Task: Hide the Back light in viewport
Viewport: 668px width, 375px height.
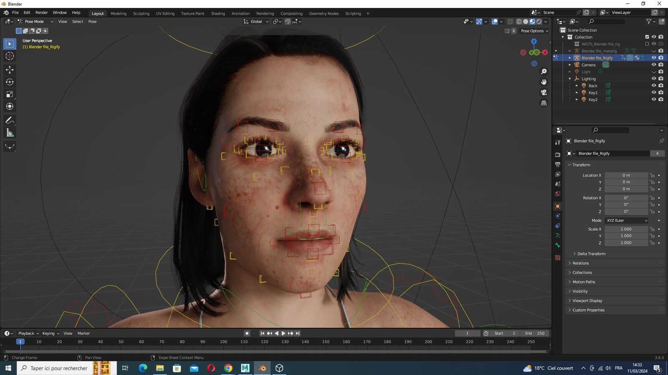Action: coord(654,85)
